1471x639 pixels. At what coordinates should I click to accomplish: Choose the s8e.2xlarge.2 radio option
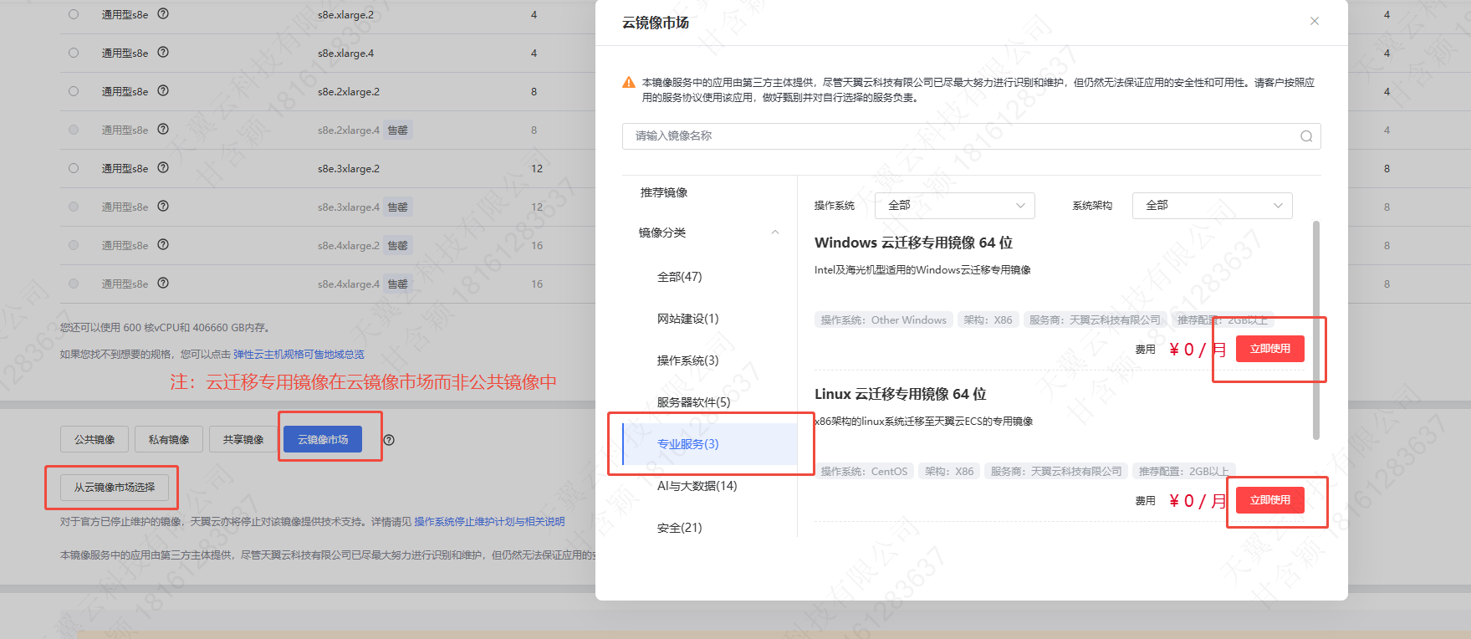74,91
